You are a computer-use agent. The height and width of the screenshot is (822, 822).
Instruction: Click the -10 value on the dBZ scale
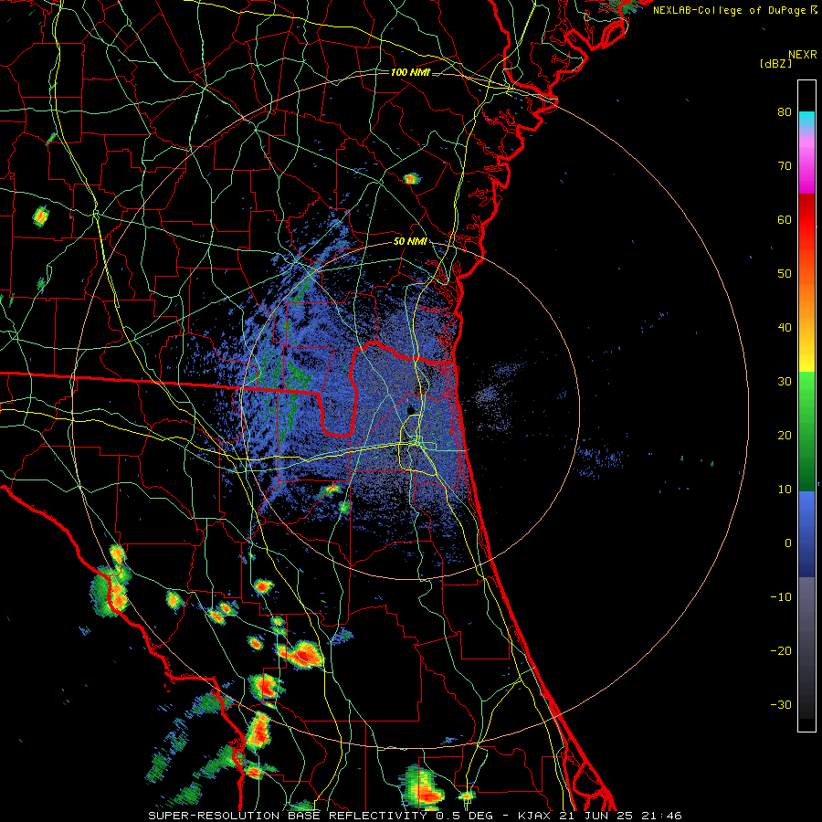[x=781, y=597]
